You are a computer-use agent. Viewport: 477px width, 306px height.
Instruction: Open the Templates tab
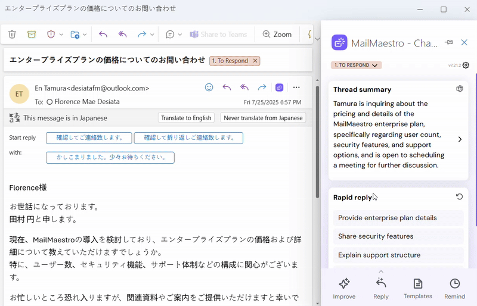418,289
